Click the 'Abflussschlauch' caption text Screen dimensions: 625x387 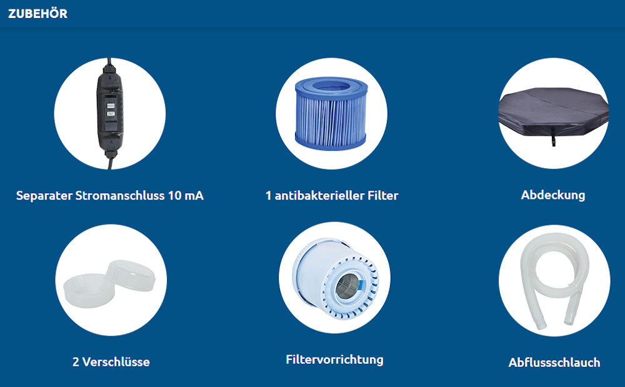click(554, 363)
